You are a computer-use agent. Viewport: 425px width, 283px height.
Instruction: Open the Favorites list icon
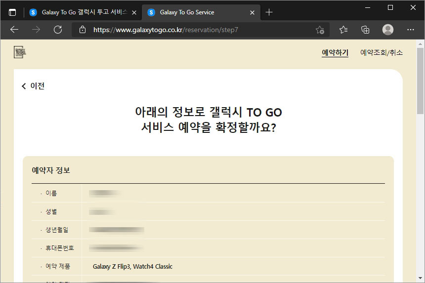click(x=343, y=30)
